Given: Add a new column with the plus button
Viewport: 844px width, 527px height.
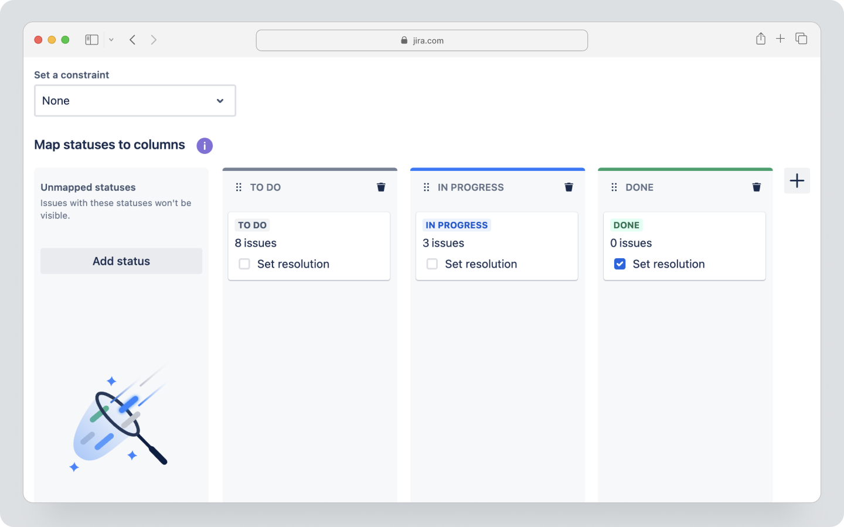Looking at the screenshot, I should tap(797, 180).
